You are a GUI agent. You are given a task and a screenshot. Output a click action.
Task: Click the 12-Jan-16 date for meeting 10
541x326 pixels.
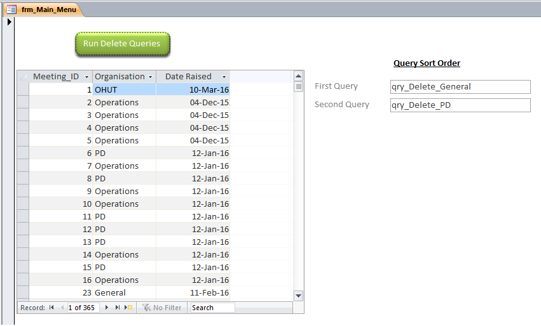(193, 204)
